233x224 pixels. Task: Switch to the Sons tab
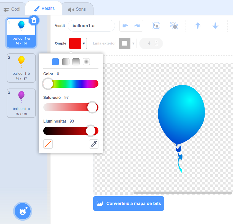77,9
